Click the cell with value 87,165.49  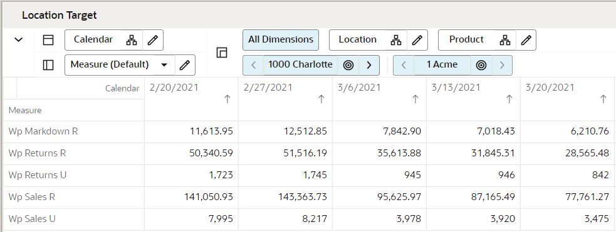(x=473, y=197)
